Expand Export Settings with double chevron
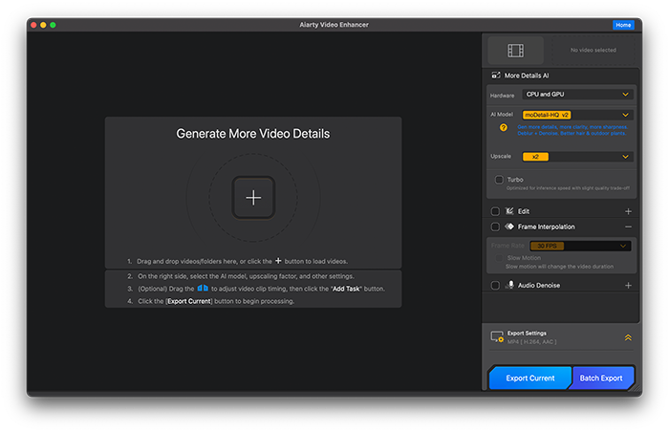The width and height of the screenshot is (669, 432). 628,337
